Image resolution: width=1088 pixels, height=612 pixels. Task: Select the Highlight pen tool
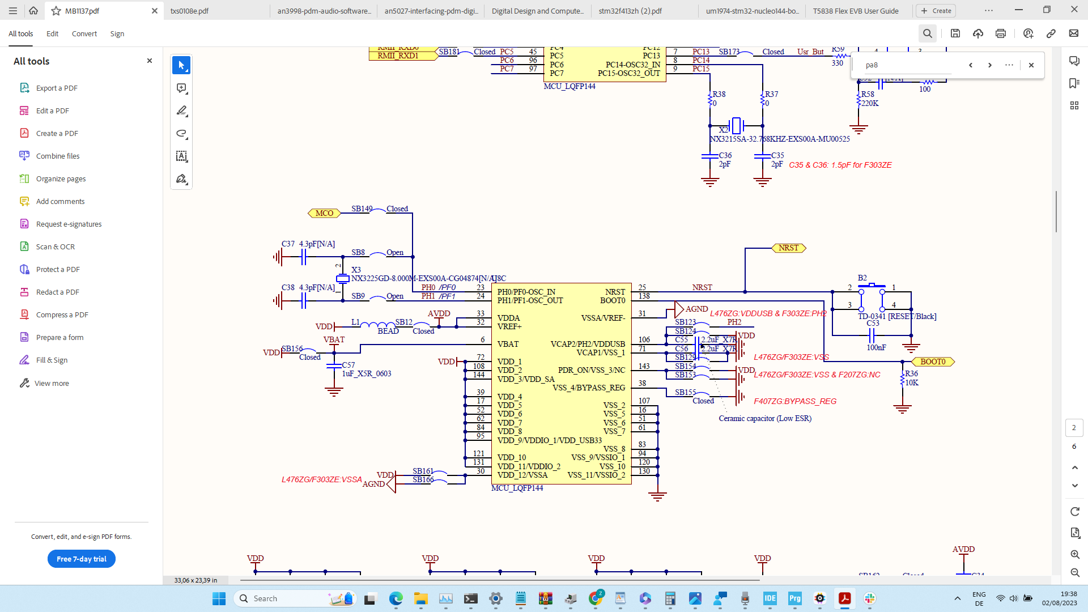coord(181,111)
